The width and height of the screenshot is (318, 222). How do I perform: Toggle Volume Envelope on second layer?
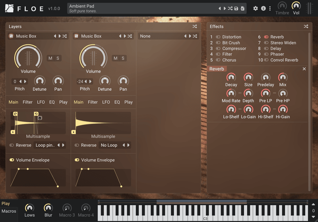point(77,160)
